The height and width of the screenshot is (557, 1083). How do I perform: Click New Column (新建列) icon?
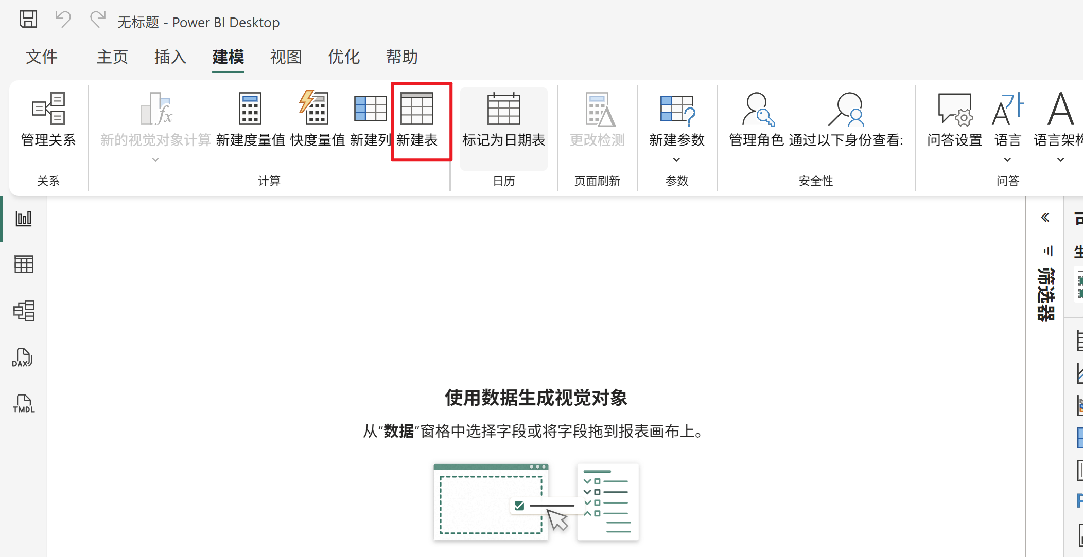(x=370, y=109)
